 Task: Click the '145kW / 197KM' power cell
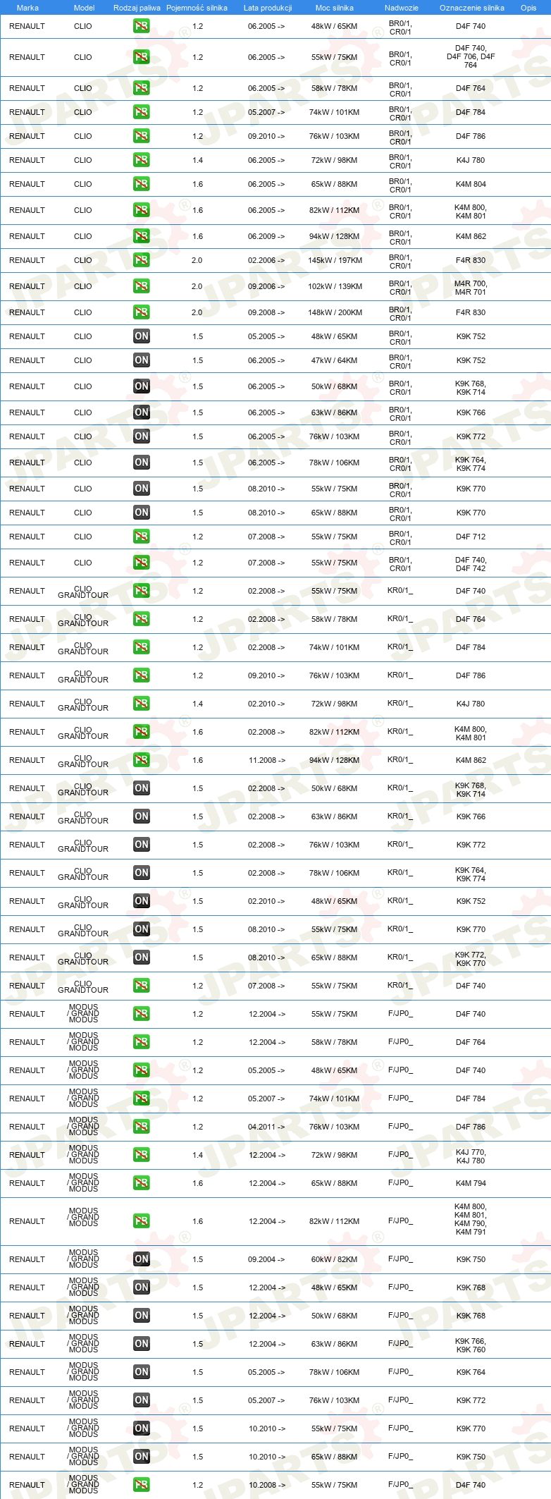(x=335, y=260)
